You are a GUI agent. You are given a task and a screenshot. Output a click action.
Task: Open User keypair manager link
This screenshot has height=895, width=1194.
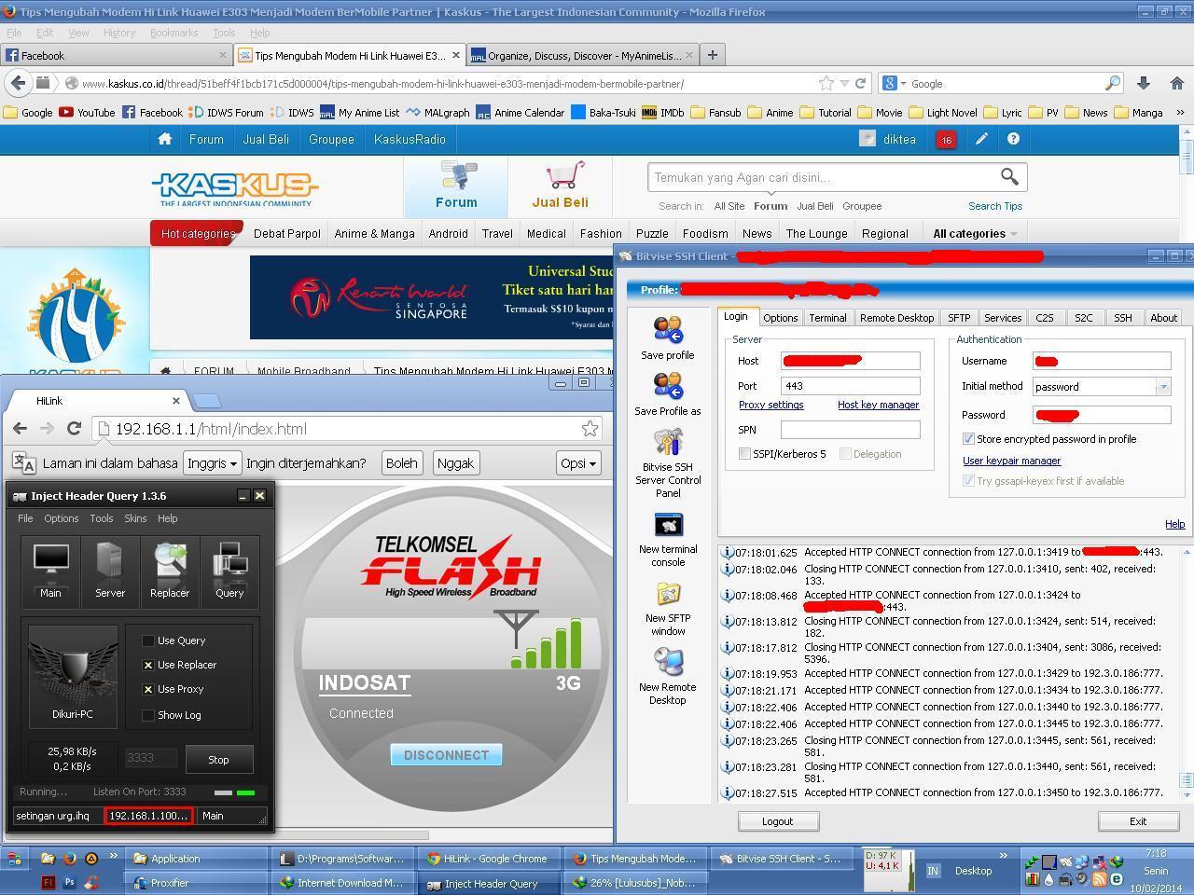click(1011, 461)
